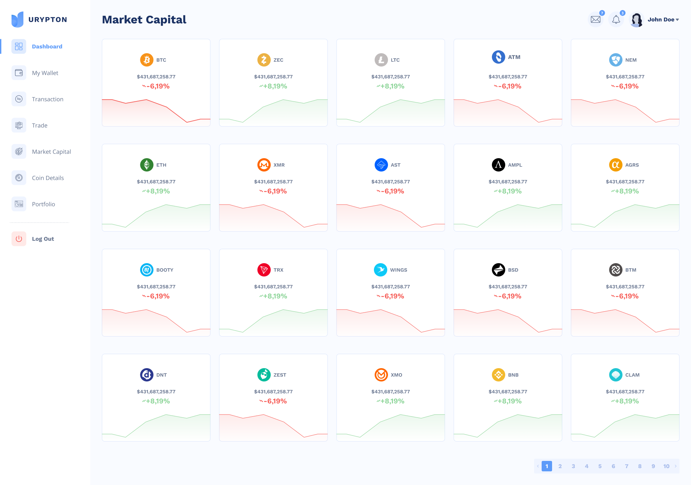
Task: Click the TRX Tron coin icon
Action: coord(264,270)
